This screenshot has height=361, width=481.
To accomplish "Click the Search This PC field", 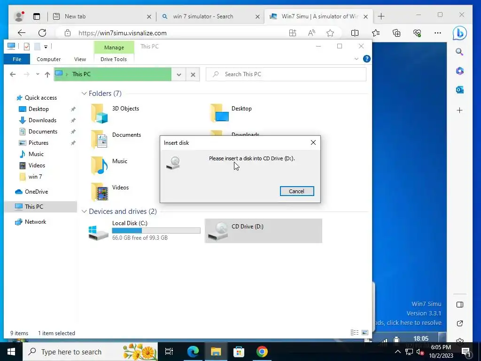I will click(x=286, y=74).
